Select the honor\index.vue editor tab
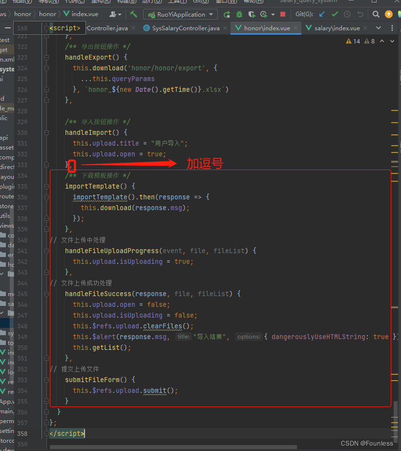 (x=267, y=28)
